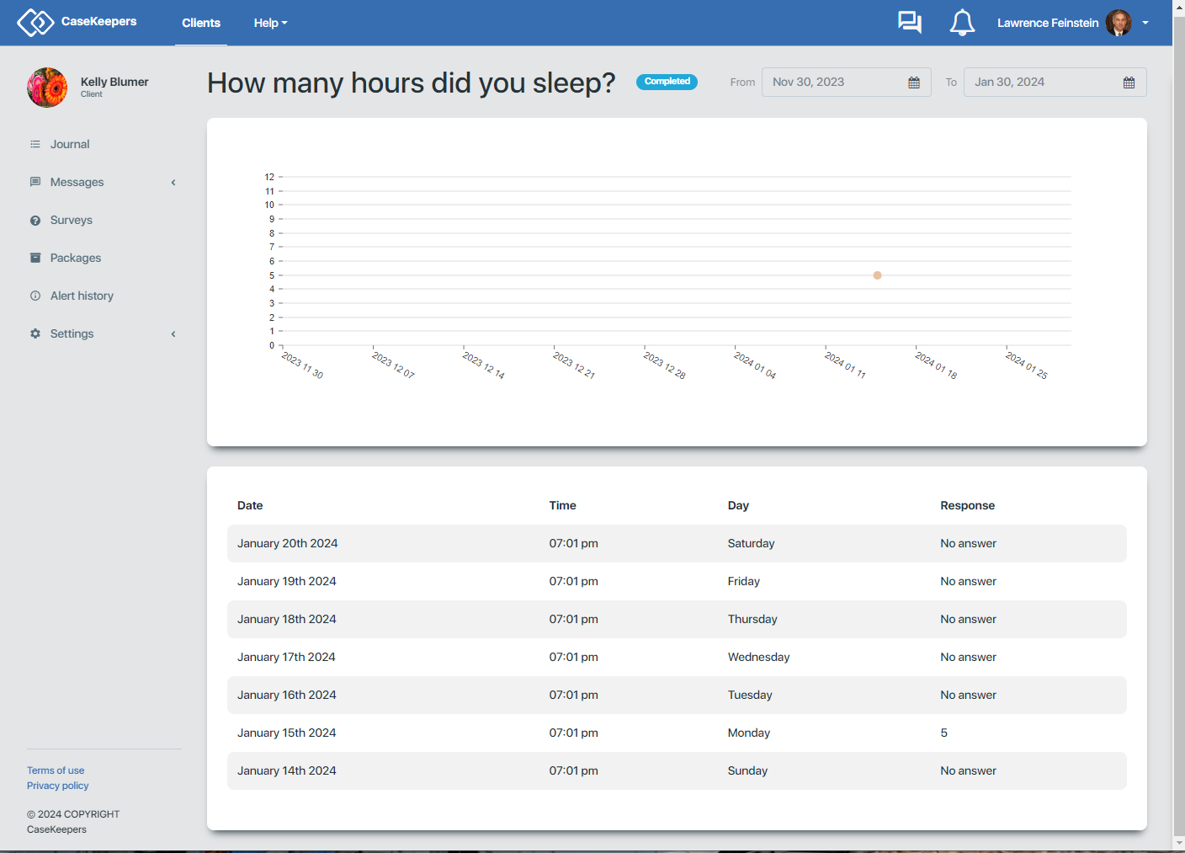Screen dimensions: 1185x853
Task: Switch to the Clients tab
Action: coord(201,23)
